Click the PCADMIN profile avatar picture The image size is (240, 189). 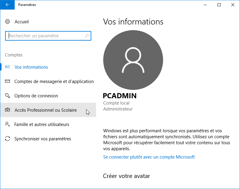133,60
